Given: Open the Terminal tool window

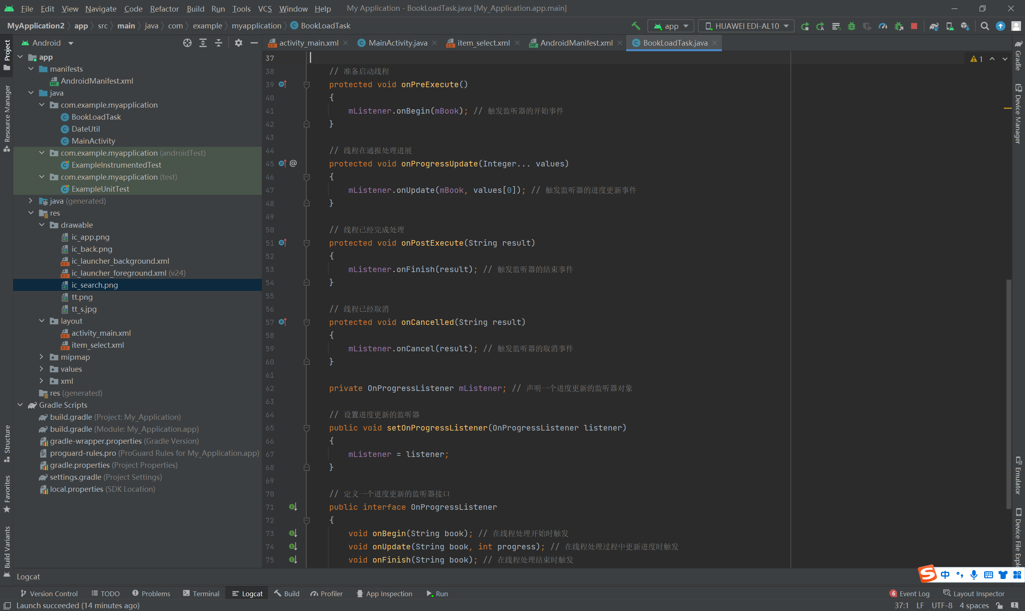Looking at the screenshot, I should click(x=201, y=593).
